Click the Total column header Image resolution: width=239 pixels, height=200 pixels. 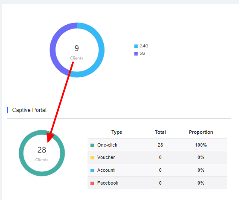(x=160, y=132)
